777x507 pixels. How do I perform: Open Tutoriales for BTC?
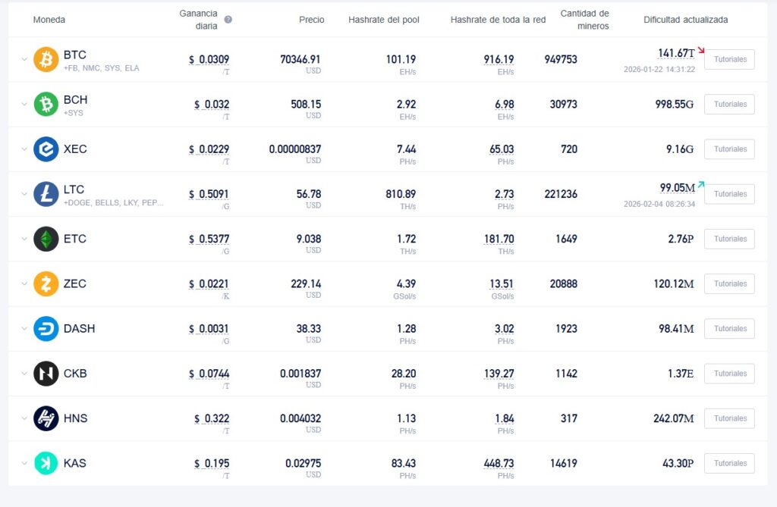[728, 59]
